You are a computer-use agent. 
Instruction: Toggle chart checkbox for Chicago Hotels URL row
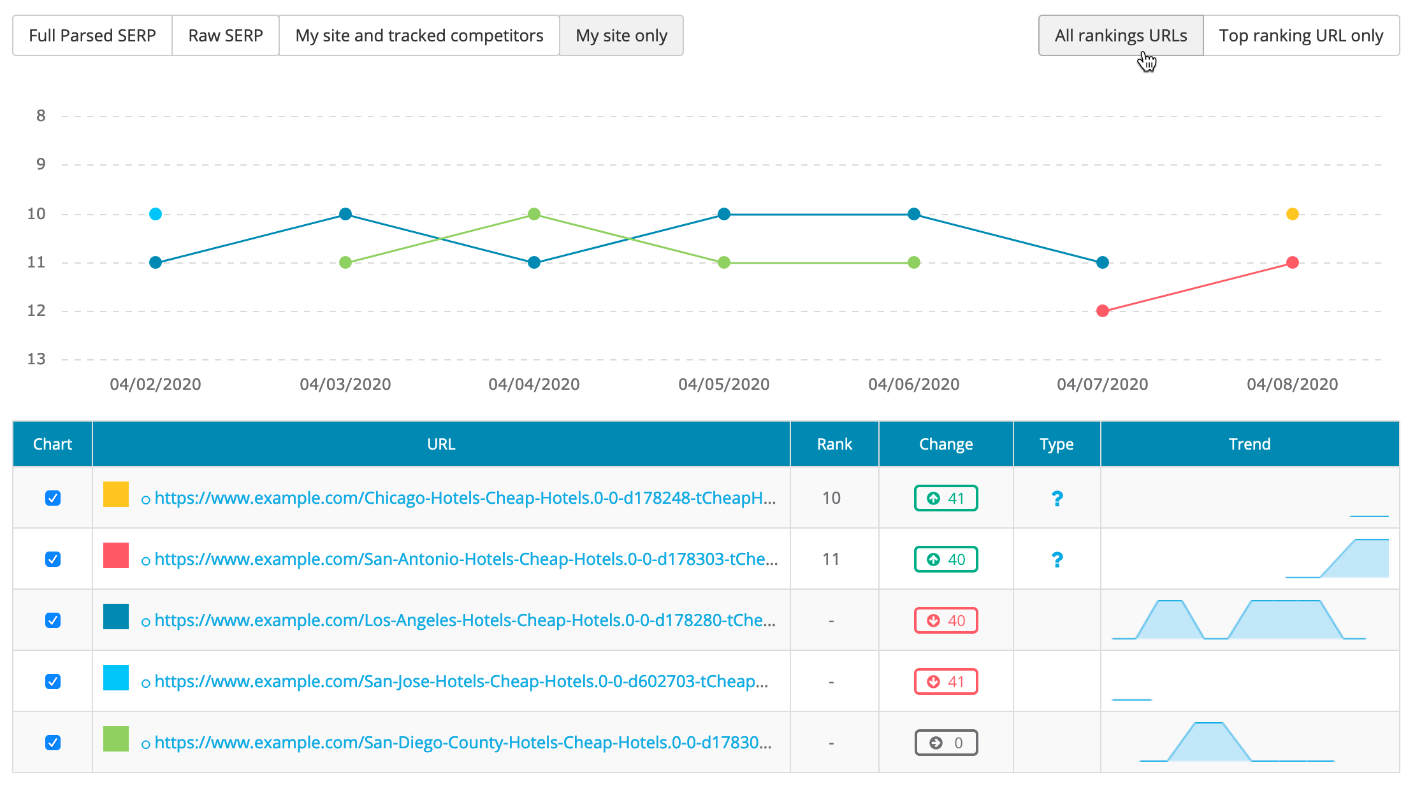point(54,498)
